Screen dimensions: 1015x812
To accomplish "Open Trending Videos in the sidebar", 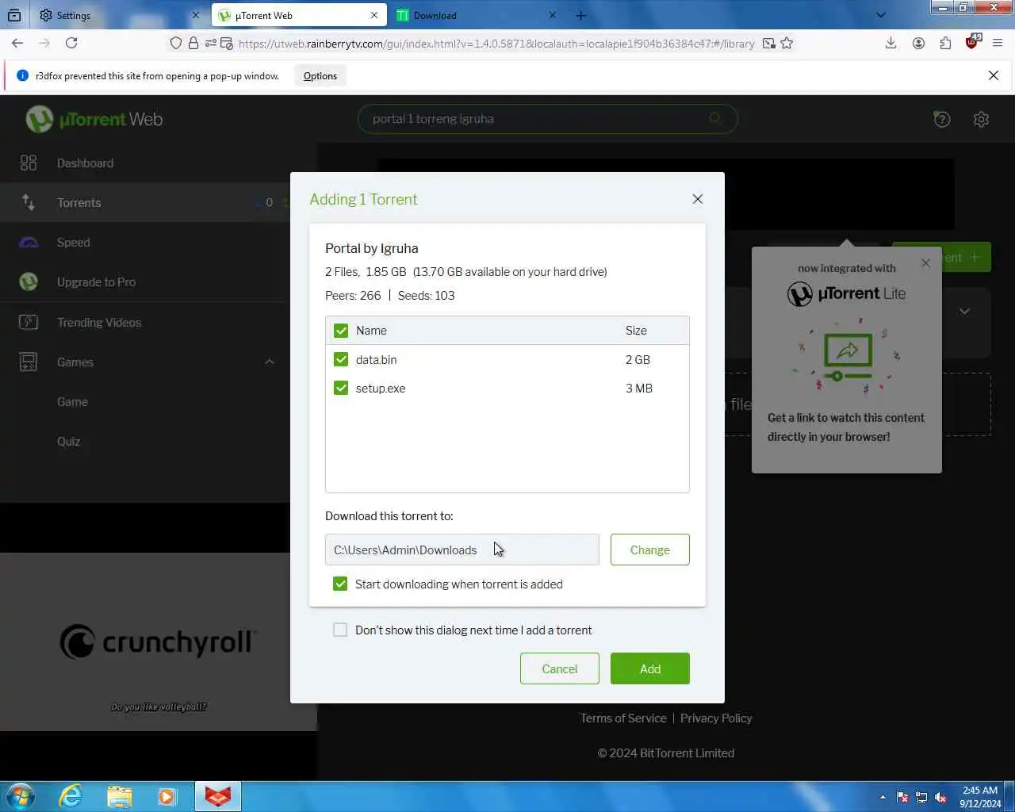I will tap(99, 322).
